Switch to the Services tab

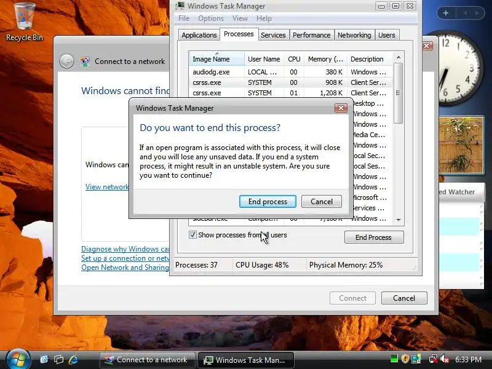(273, 35)
